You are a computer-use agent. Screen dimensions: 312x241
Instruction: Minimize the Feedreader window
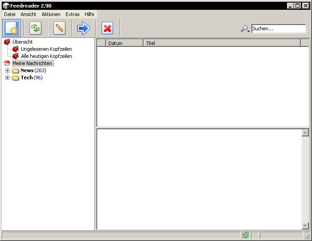pyautogui.click(x=290, y=5)
